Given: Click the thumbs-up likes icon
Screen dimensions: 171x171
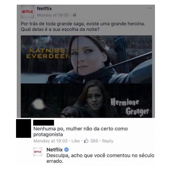Looking at the screenshot, I should pyautogui.click(x=86, y=141).
